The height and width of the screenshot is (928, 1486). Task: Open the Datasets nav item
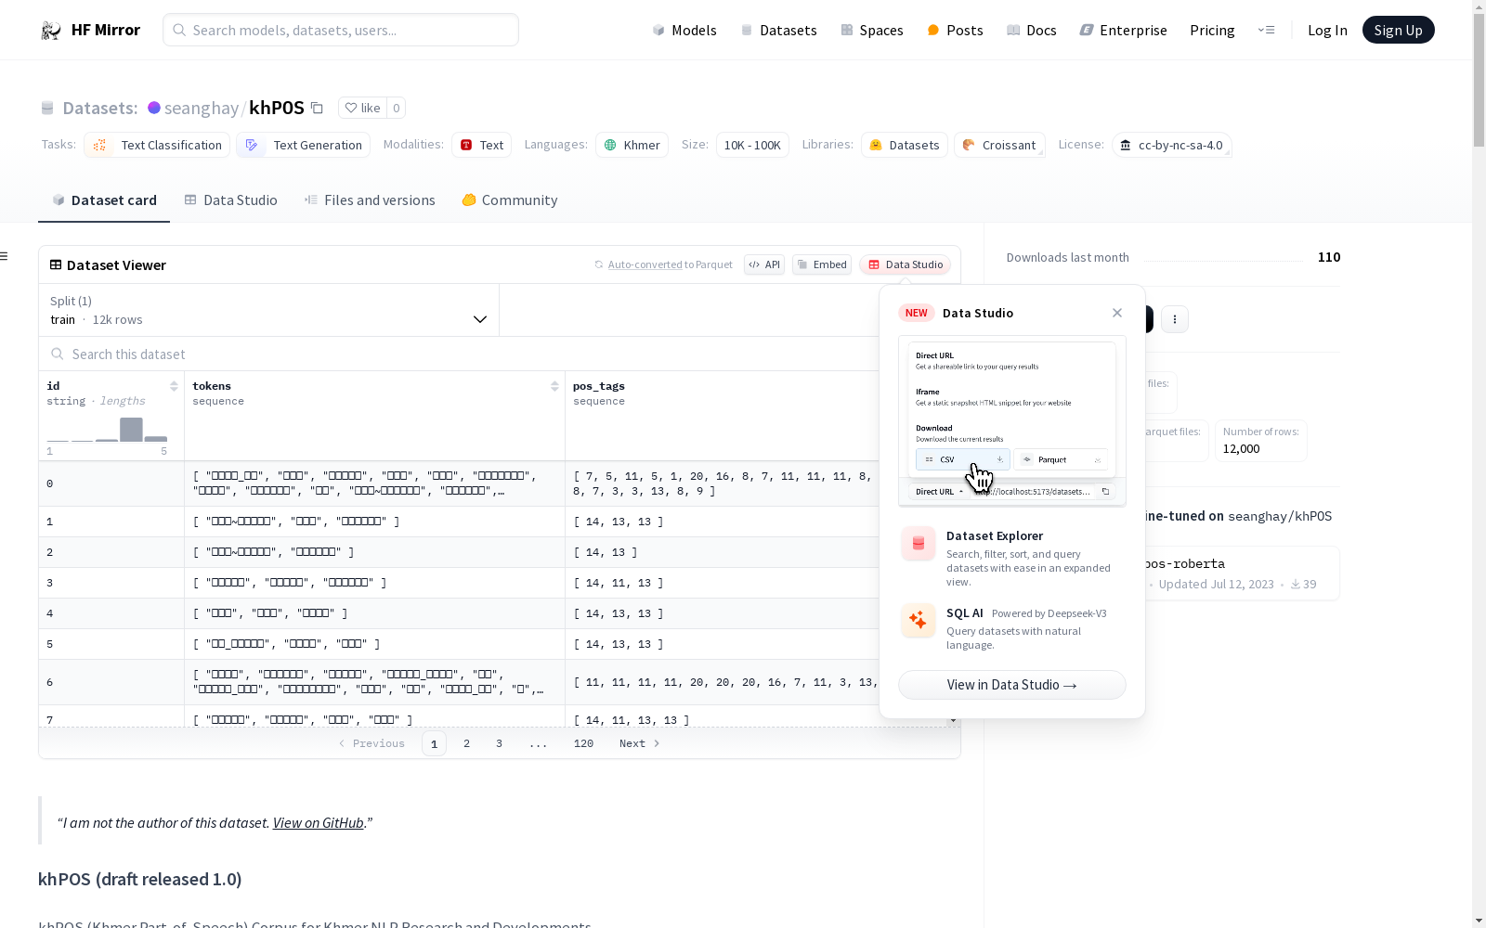coord(778,31)
